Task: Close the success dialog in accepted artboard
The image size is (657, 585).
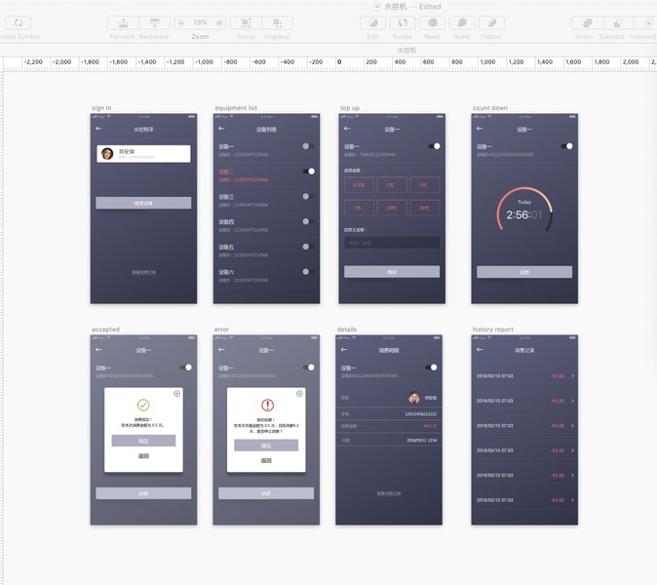Action: pyautogui.click(x=176, y=394)
